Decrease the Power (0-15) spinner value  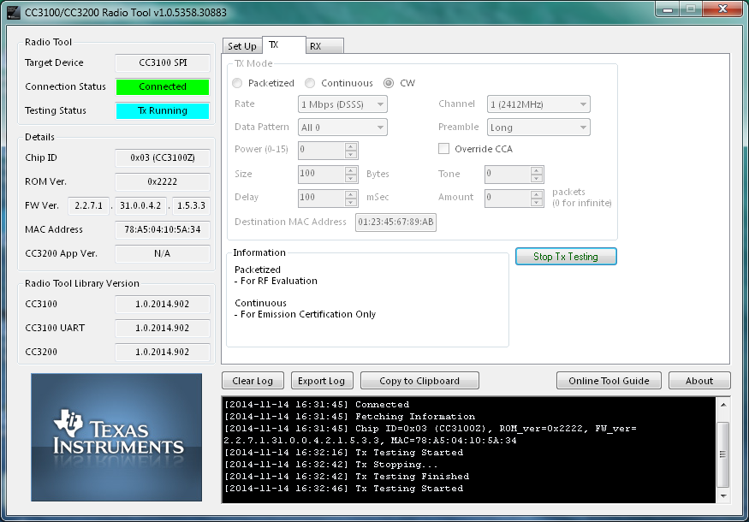(351, 154)
